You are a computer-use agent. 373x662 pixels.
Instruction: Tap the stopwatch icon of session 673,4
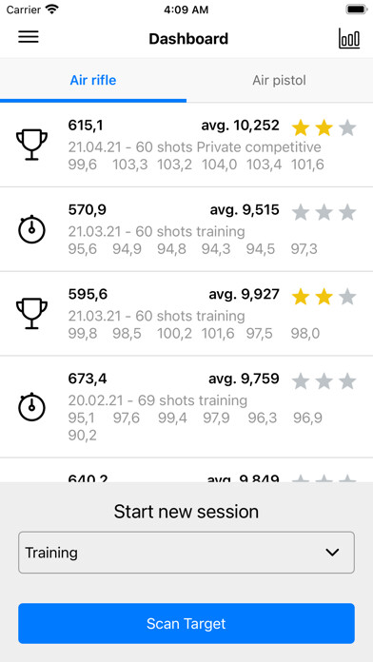[x=31, y=406]
